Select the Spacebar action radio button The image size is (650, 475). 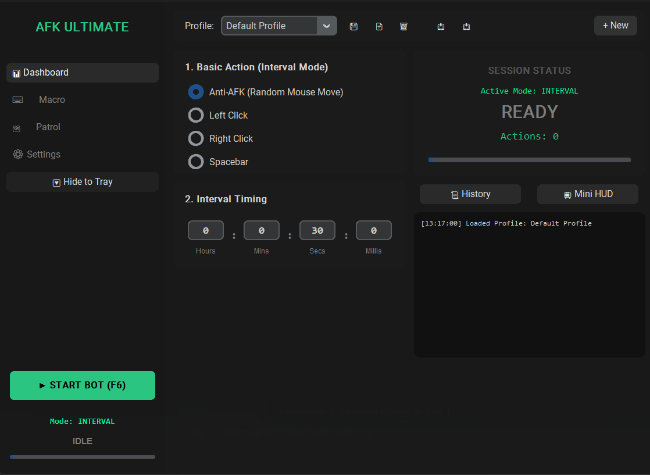point(196,162)
